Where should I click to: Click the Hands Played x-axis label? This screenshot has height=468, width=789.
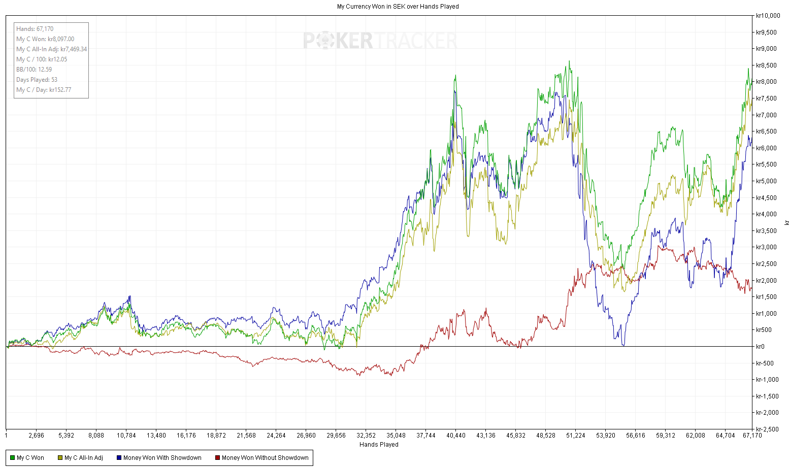click(x=379, y=445)
